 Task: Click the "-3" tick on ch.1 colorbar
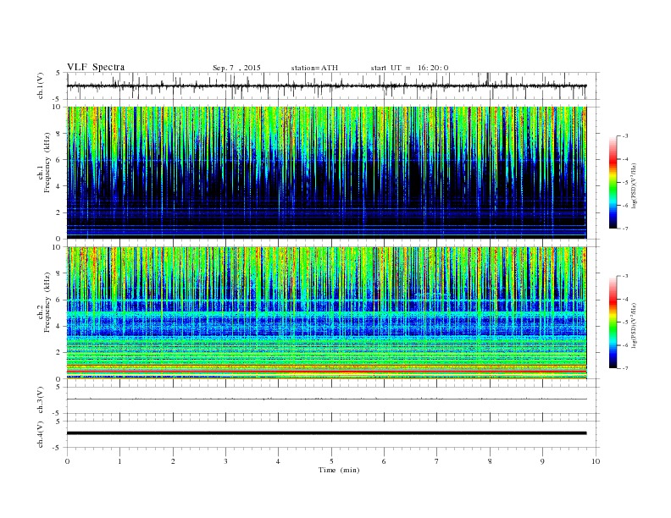(624, 136)
